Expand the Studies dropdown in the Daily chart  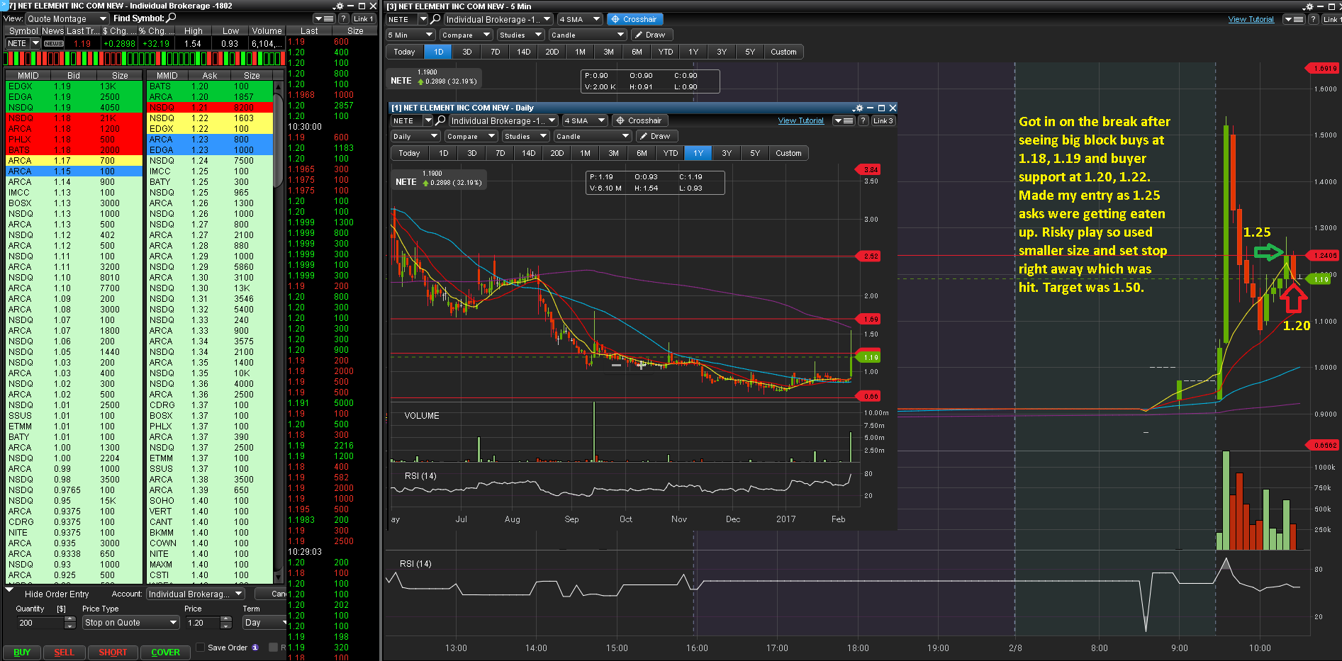coord(525,136)
